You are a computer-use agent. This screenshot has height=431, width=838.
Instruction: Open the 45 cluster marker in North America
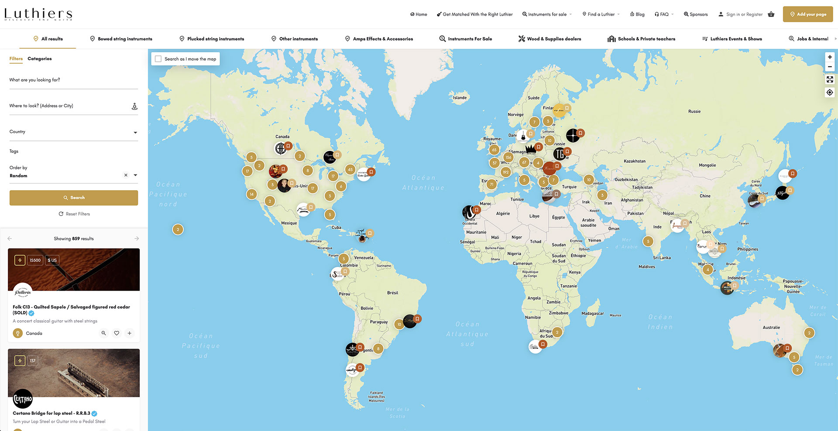[x=350, y=170]
